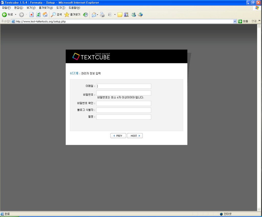Focus the 비밀번호 input field
Image resolution: width=262 pixels, height=217 pixels.
(x=124, y=93)
